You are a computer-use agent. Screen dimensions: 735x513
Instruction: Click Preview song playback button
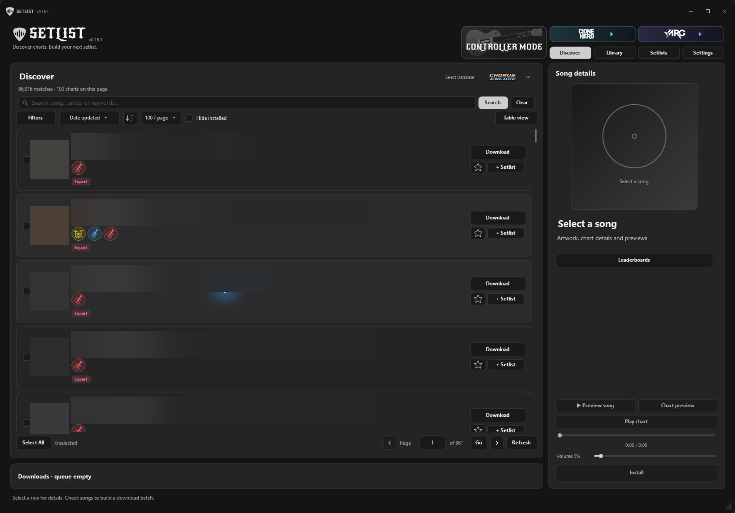pos(595,406)
